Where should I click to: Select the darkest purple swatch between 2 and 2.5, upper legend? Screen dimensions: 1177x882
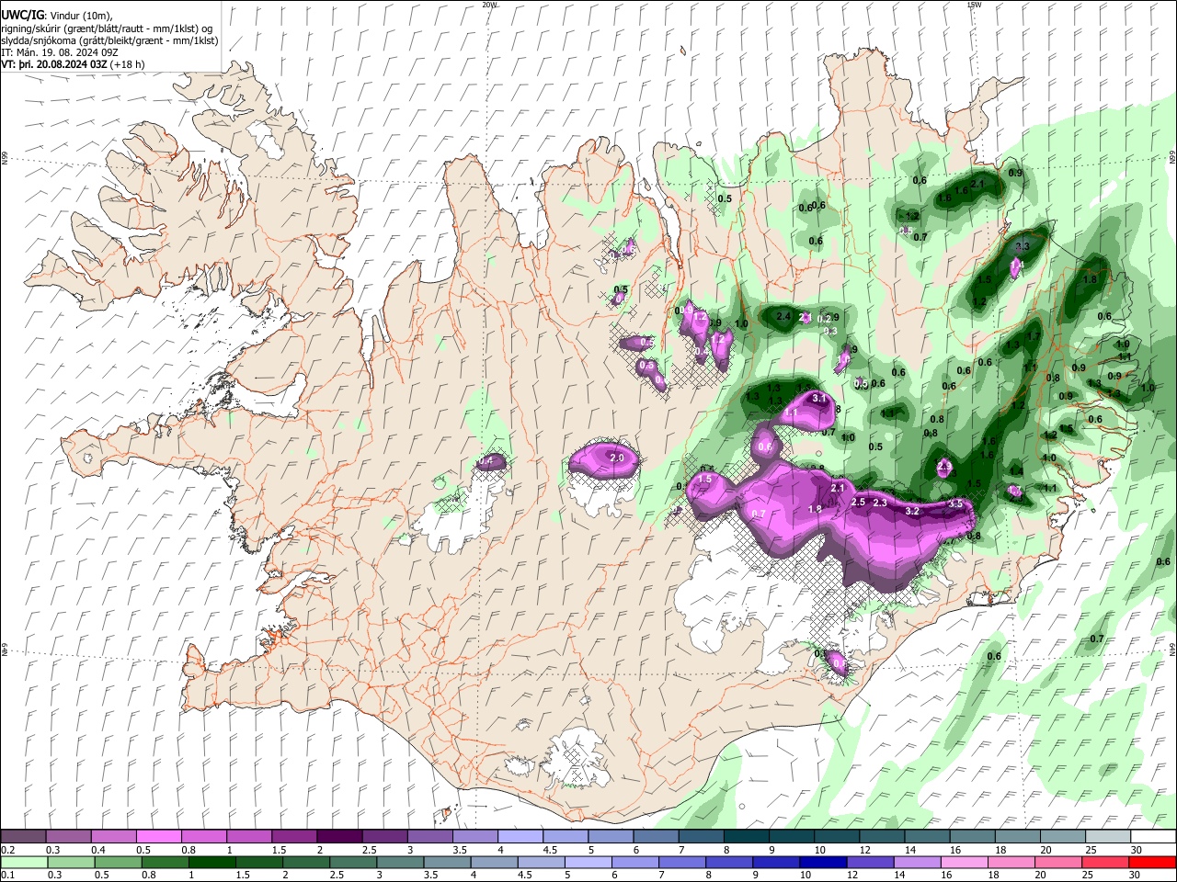338,837
